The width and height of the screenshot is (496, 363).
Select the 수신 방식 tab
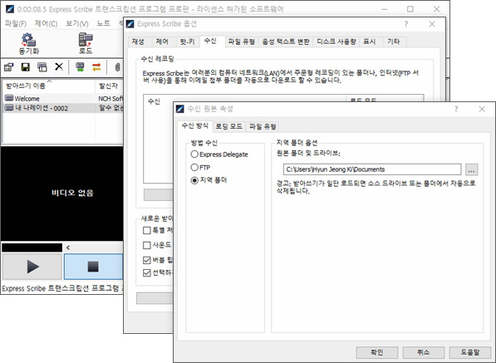[x=195, y=126]
